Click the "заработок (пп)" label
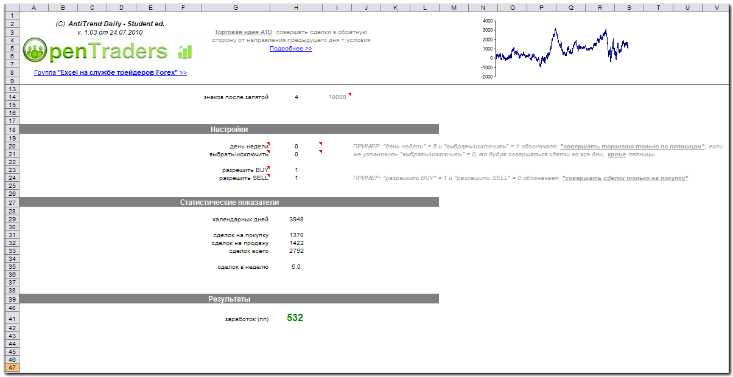The image size is (733, 377). [x=247, y=319]
